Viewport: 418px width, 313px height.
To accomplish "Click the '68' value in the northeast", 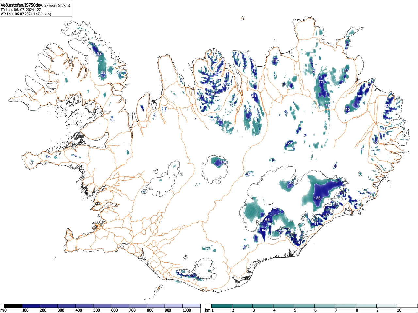I will pos(360,96).
